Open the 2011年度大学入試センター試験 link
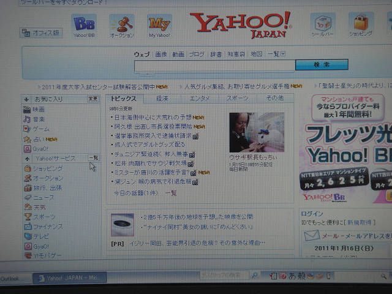This screenshot has width=392, height=294. tap(99, 87)
